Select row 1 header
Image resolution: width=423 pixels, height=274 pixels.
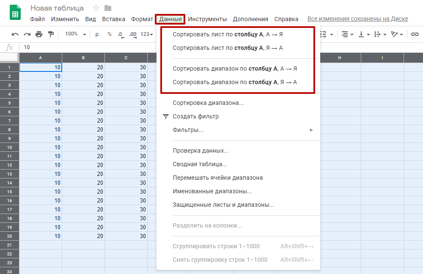coord(9,67)
